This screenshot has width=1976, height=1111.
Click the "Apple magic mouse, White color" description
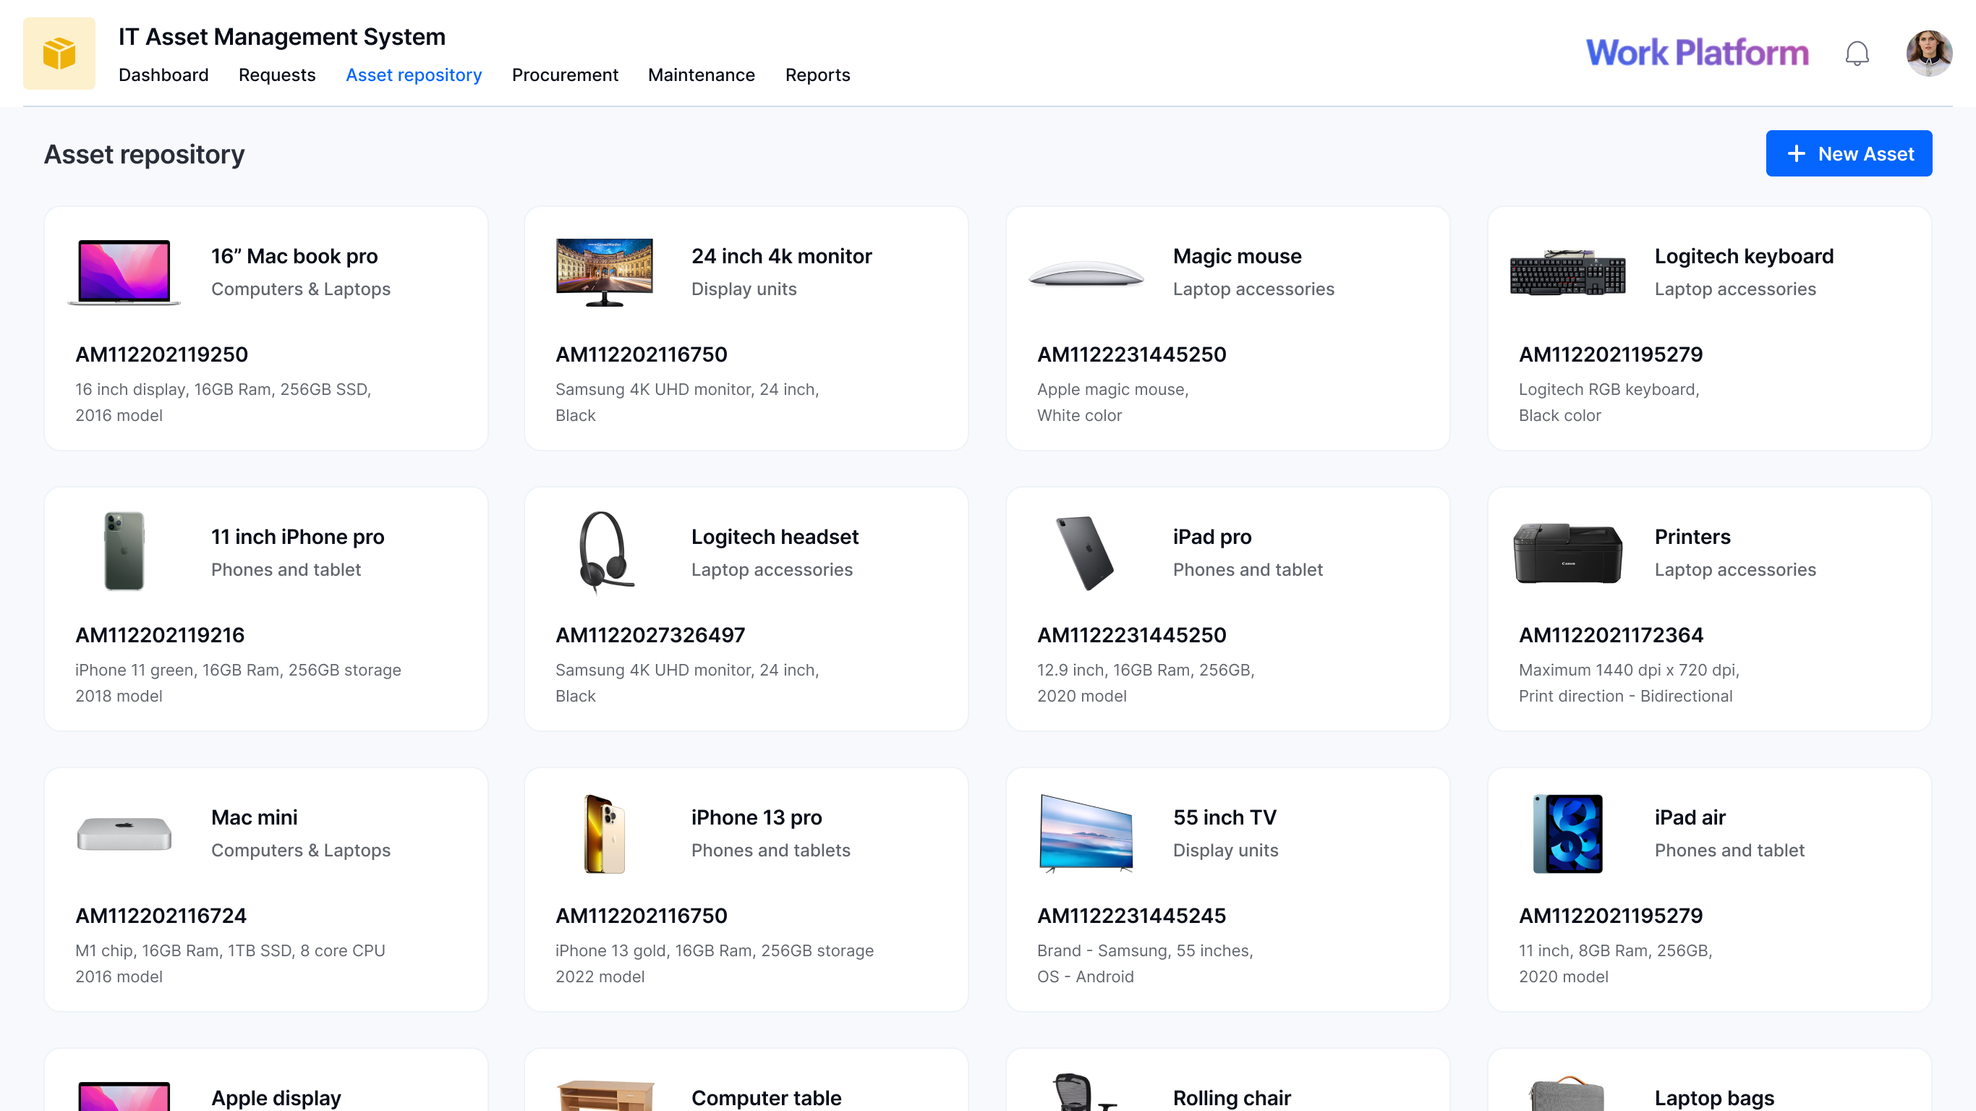1113,403
